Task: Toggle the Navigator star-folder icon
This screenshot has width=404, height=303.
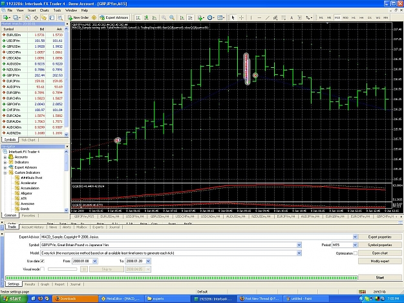Action: pos(44,17)
